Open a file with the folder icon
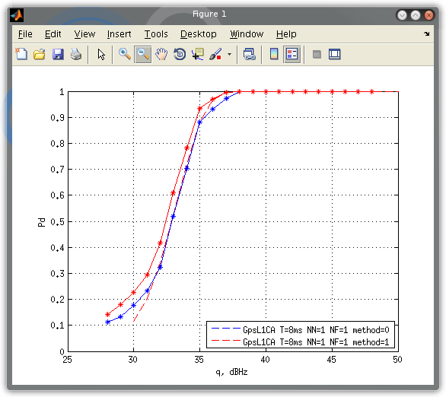This screenshot has height=397, width=446. (40, 54)
